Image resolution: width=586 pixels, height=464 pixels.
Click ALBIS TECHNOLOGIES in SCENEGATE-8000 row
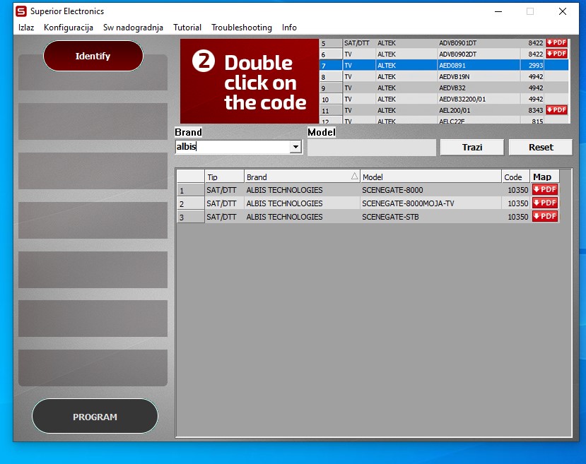[284, 190]
